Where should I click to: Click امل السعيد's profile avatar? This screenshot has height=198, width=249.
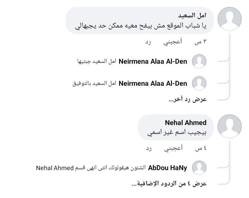pos(230,19)
